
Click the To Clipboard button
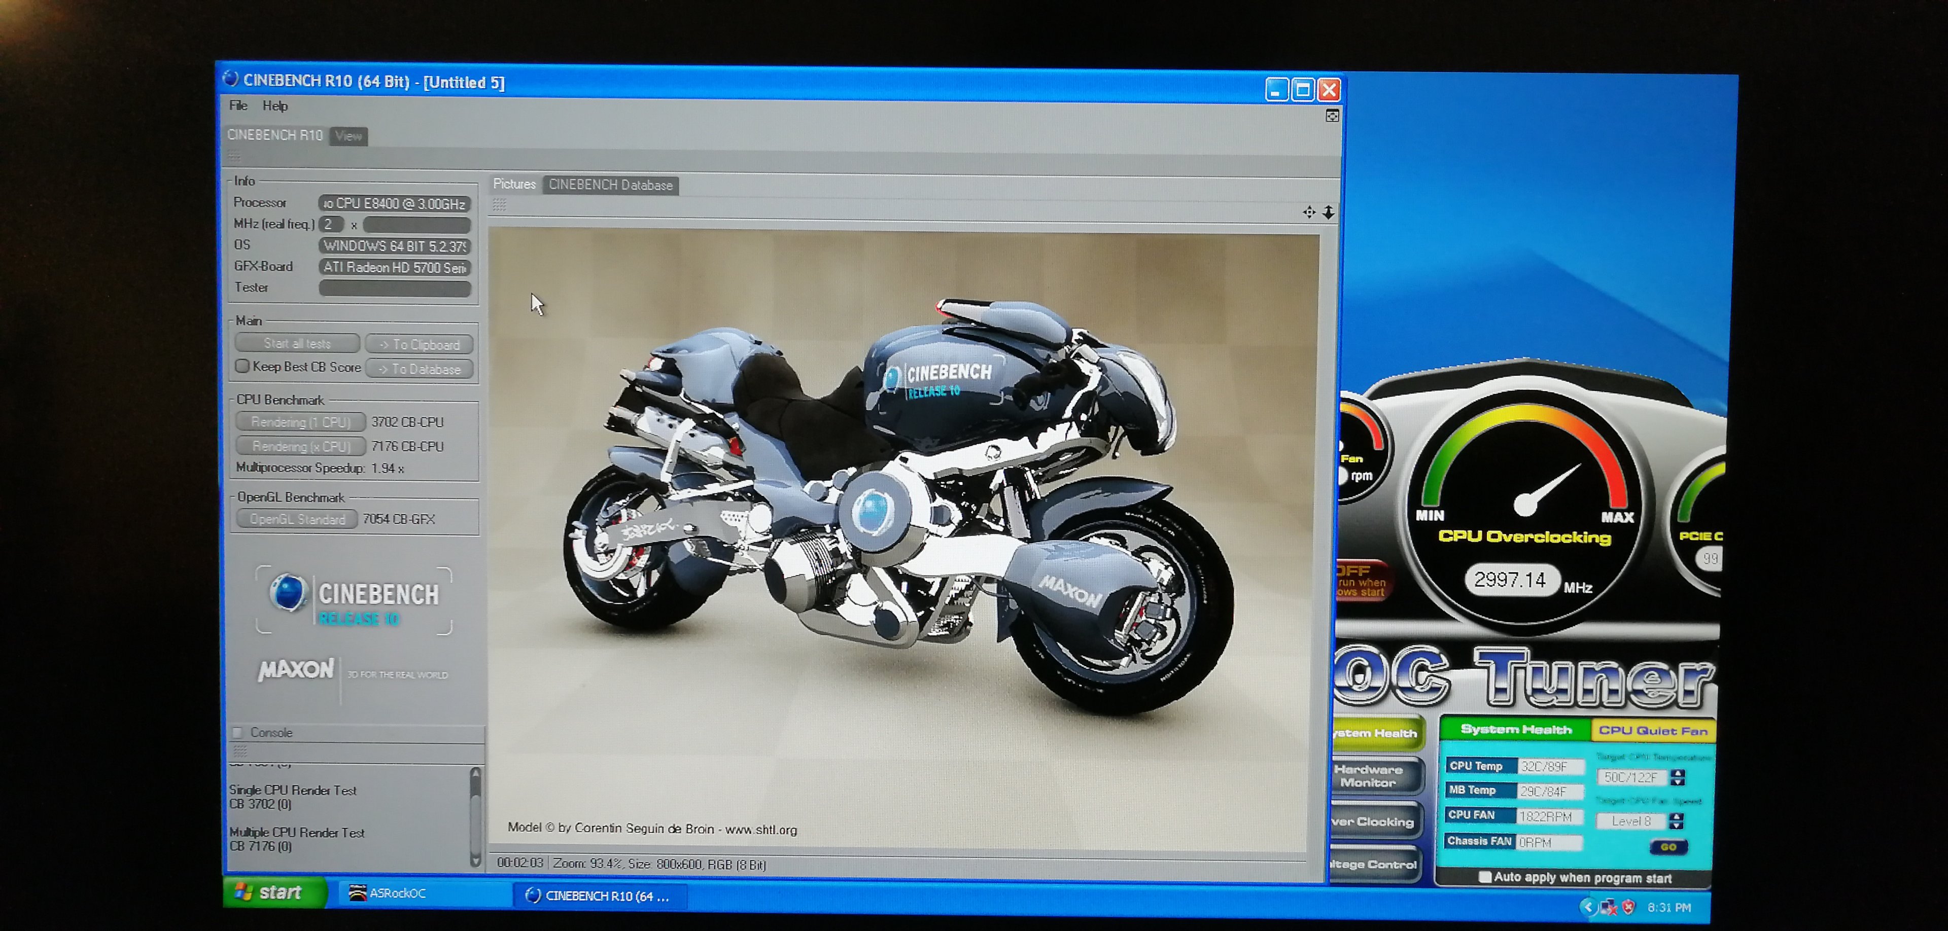click(x=420, y=345)
